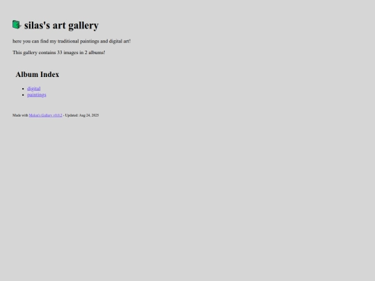This screenshot has height=281, width=375.
Task: Click the "silas's art gallery" page heading
Action: (x=61, y=26)
